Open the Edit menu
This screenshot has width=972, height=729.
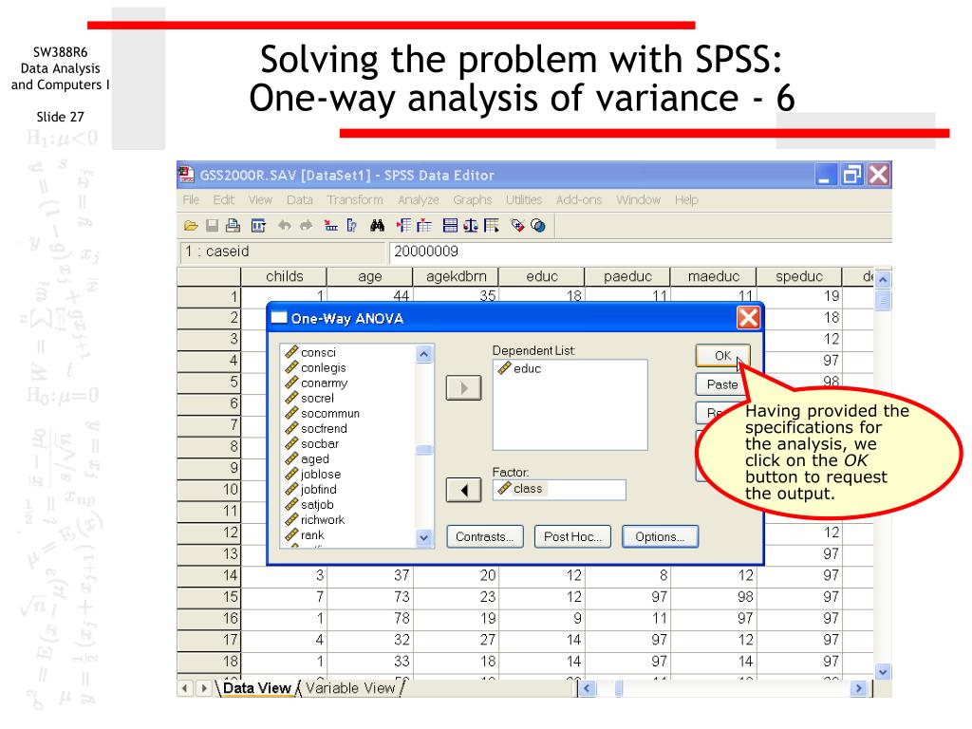tap(224, 199)
